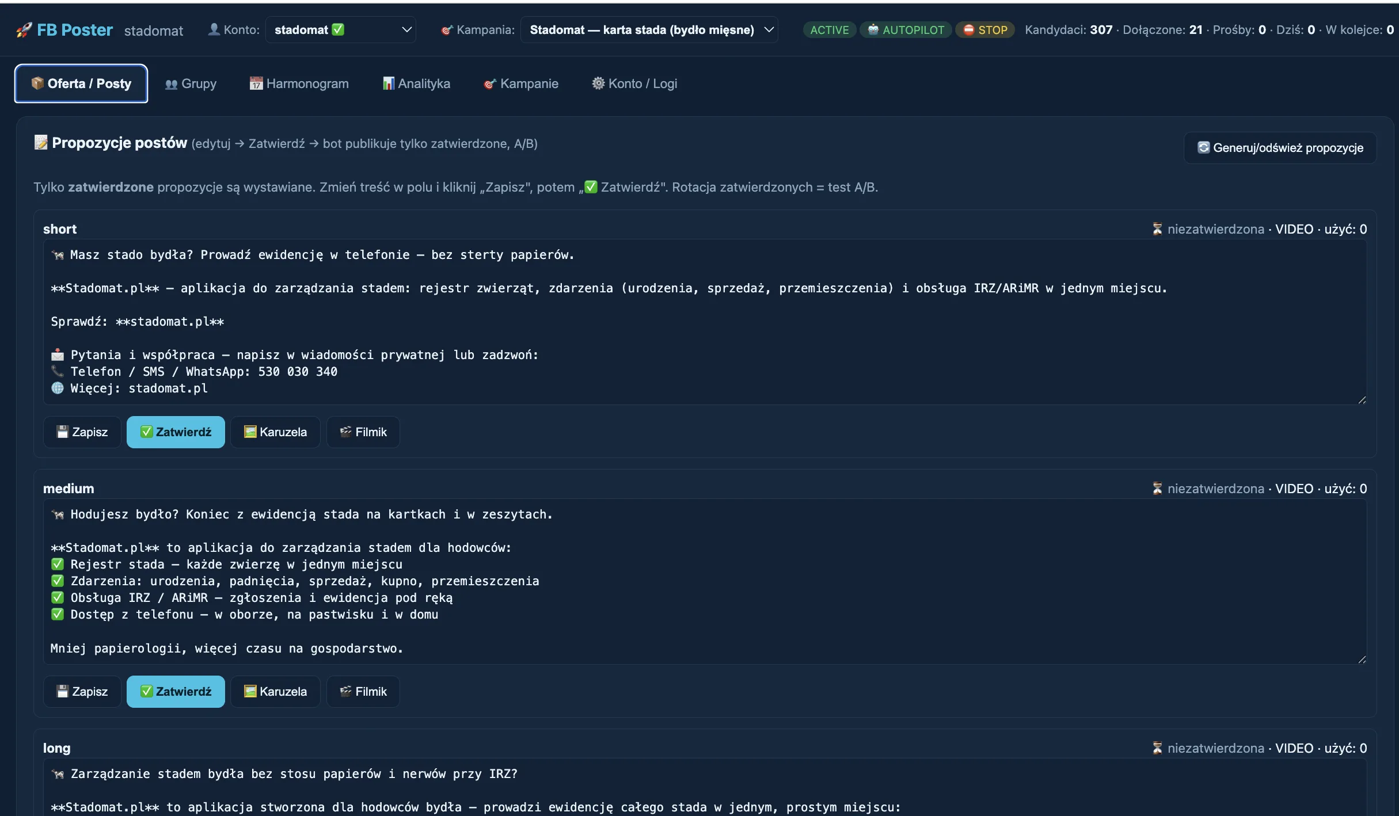The image size is (1399, 816).
Task: Click the stadomat text next to FB Poster
Action: [154, 30]
